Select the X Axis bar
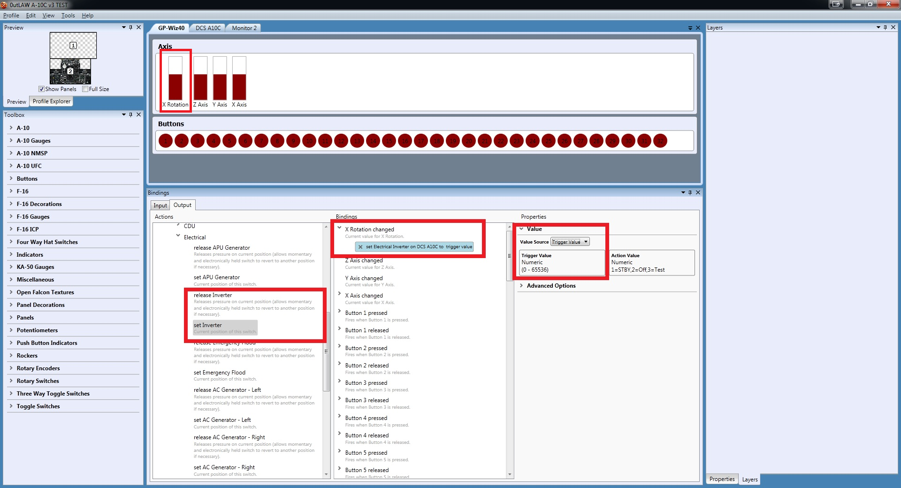 tap(239, 78)
